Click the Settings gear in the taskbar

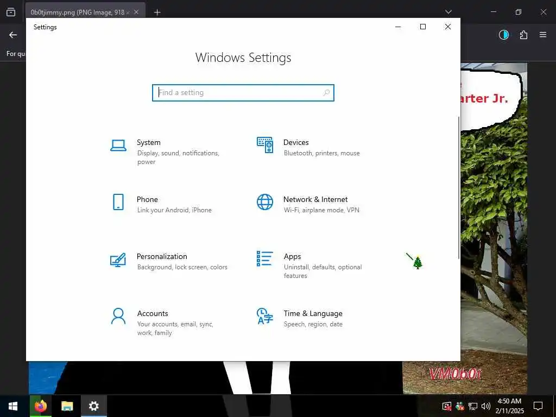click(x=93, y=406)
